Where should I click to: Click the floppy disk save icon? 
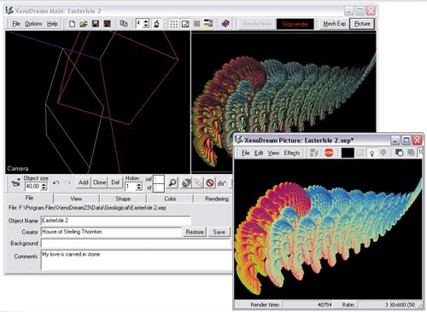[x=96, y=24]
